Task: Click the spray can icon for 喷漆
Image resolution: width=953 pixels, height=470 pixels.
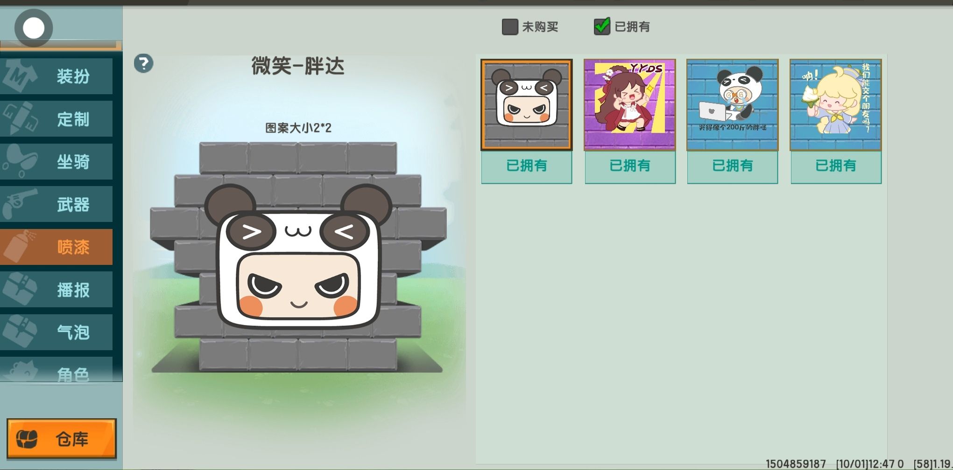Action: [19, 247]
